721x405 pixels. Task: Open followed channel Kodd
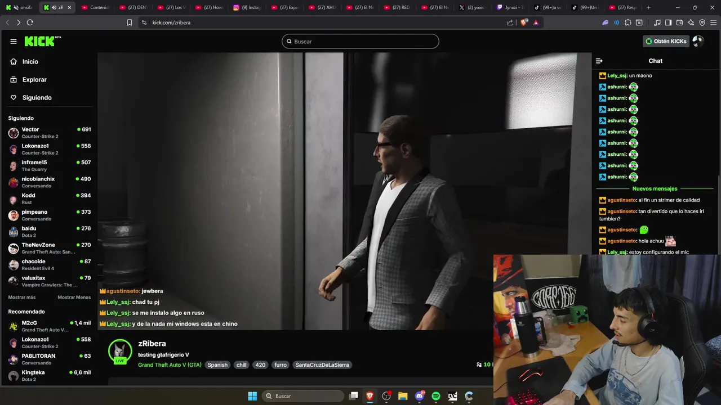point(50,199)
